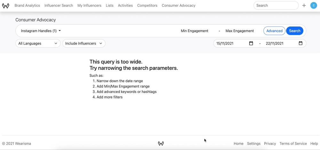The height and width of the screenshot is (150, 320).
Task: Go to Brand Analytics in the navbar
Action: coord(27,5)
